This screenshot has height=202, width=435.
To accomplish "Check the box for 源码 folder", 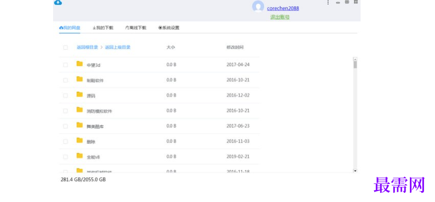I will [x=66, y=96].
